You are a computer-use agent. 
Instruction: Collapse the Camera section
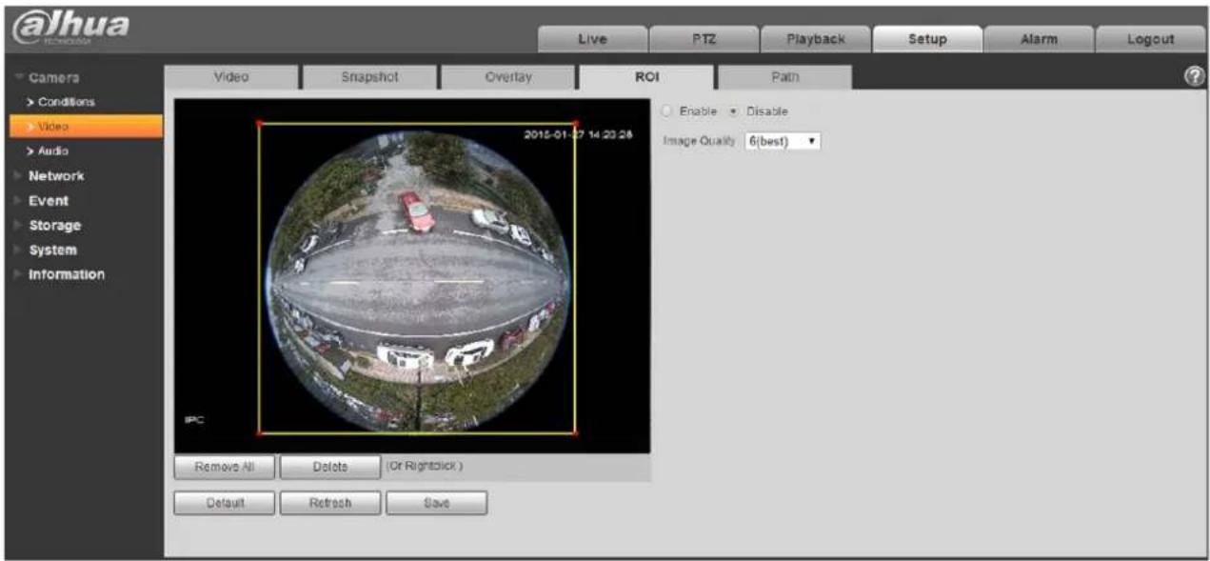[x=53, y=77]
